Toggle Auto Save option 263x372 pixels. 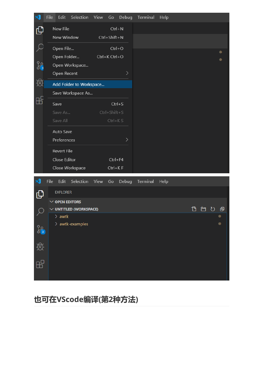tap(88, 132)
